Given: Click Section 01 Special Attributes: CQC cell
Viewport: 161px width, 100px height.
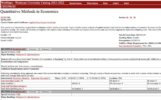Looking at the screenshot, I should pos(36,52).
